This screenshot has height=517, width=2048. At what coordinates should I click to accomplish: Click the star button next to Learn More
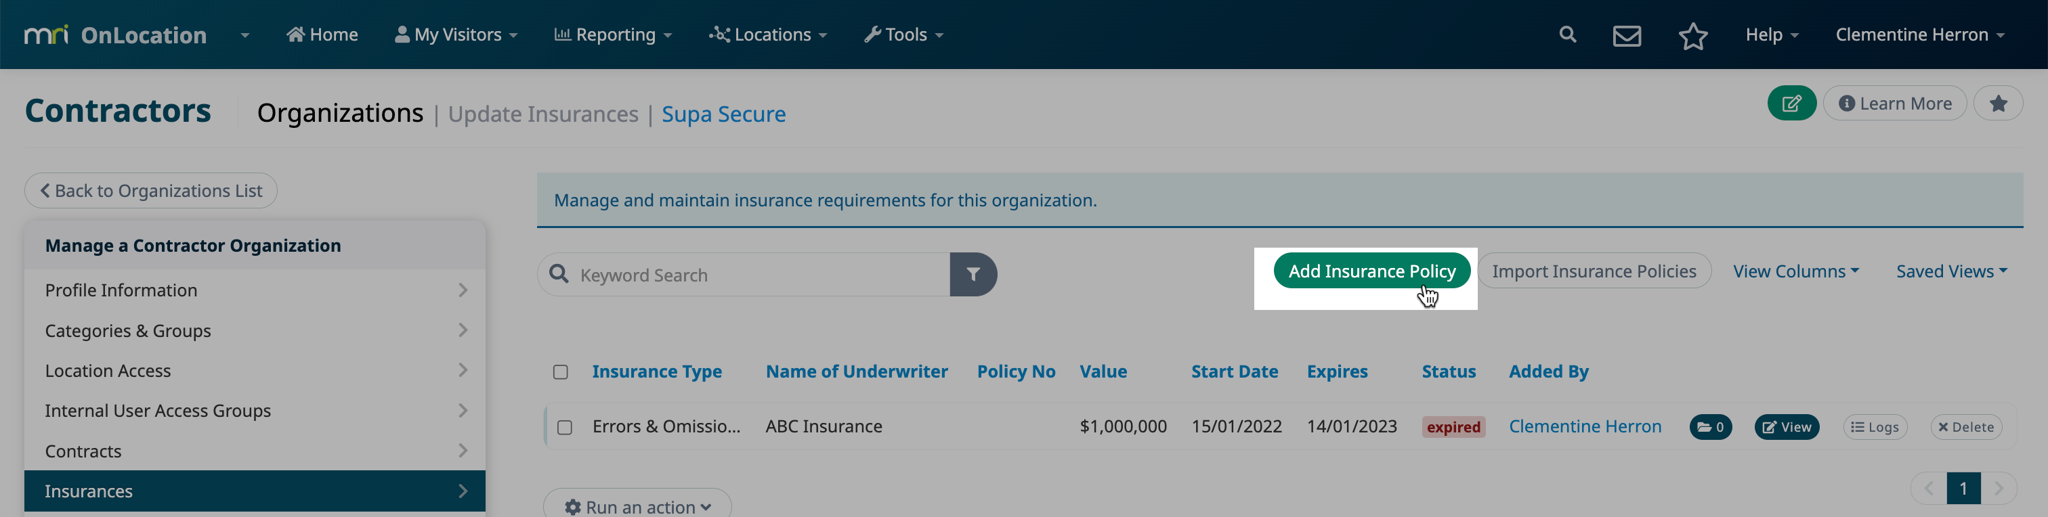(x=1998, y=104)
